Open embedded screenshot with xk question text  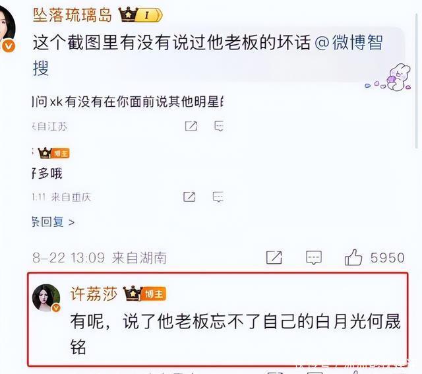(x=128, y=160)
